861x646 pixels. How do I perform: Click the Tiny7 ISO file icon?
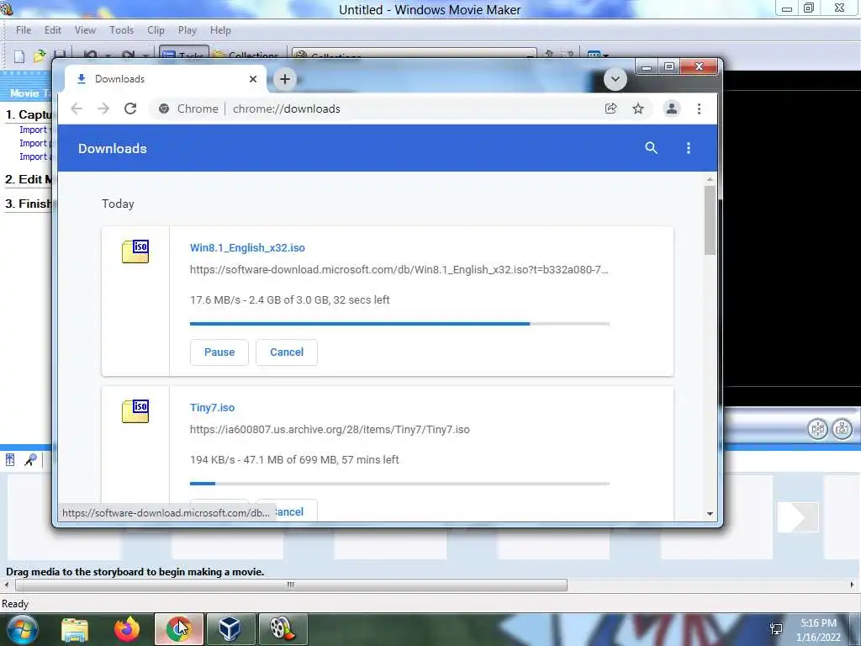click(x=135, y=411)
